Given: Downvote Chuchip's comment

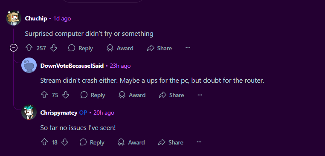Looking at the screenshot, I should 54,48.
